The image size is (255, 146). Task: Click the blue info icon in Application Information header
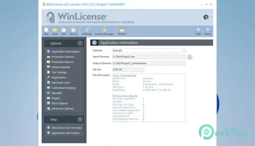[x=94, y=43]
